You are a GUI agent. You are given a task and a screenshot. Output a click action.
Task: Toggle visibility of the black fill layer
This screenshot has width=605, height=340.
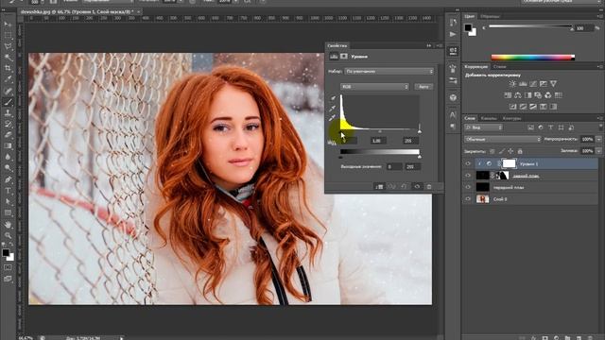468,187
